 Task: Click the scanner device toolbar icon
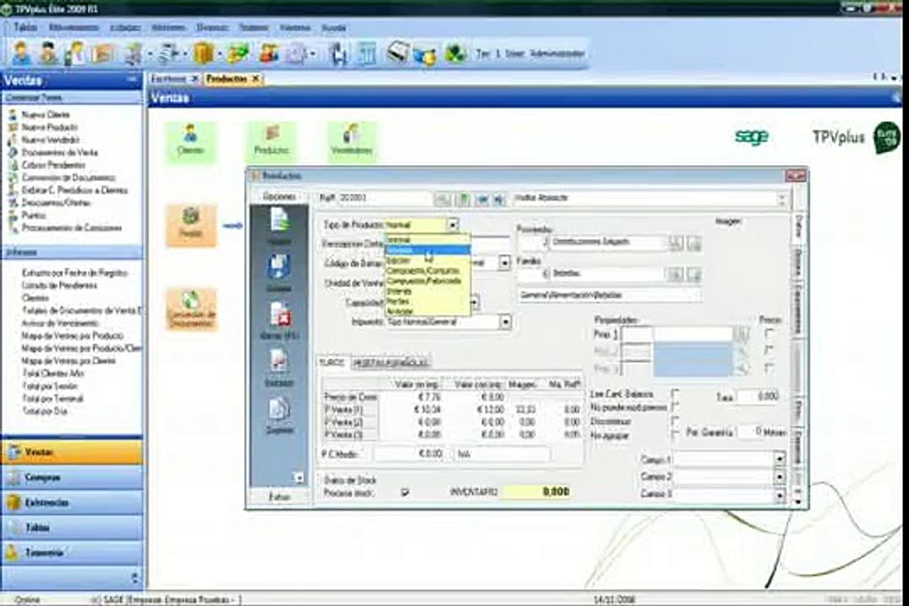coord(399,53)
